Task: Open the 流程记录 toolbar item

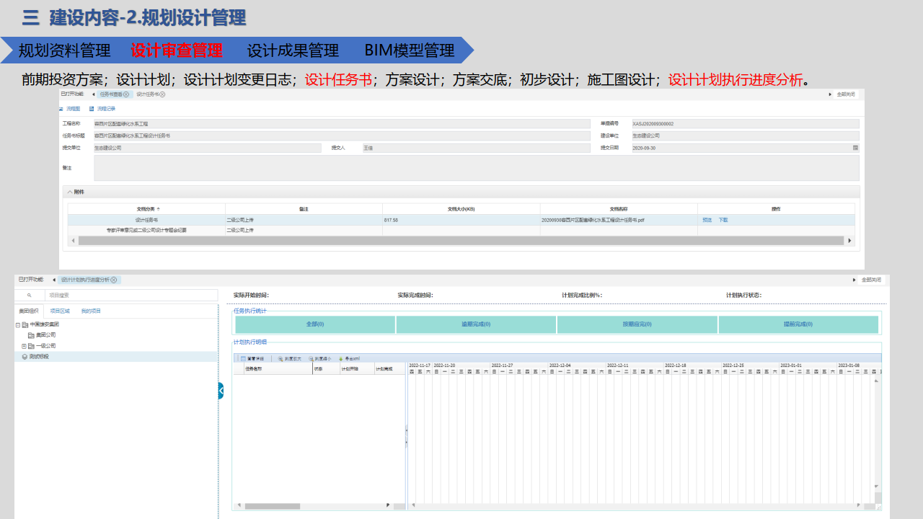Action: click(102, 109)
